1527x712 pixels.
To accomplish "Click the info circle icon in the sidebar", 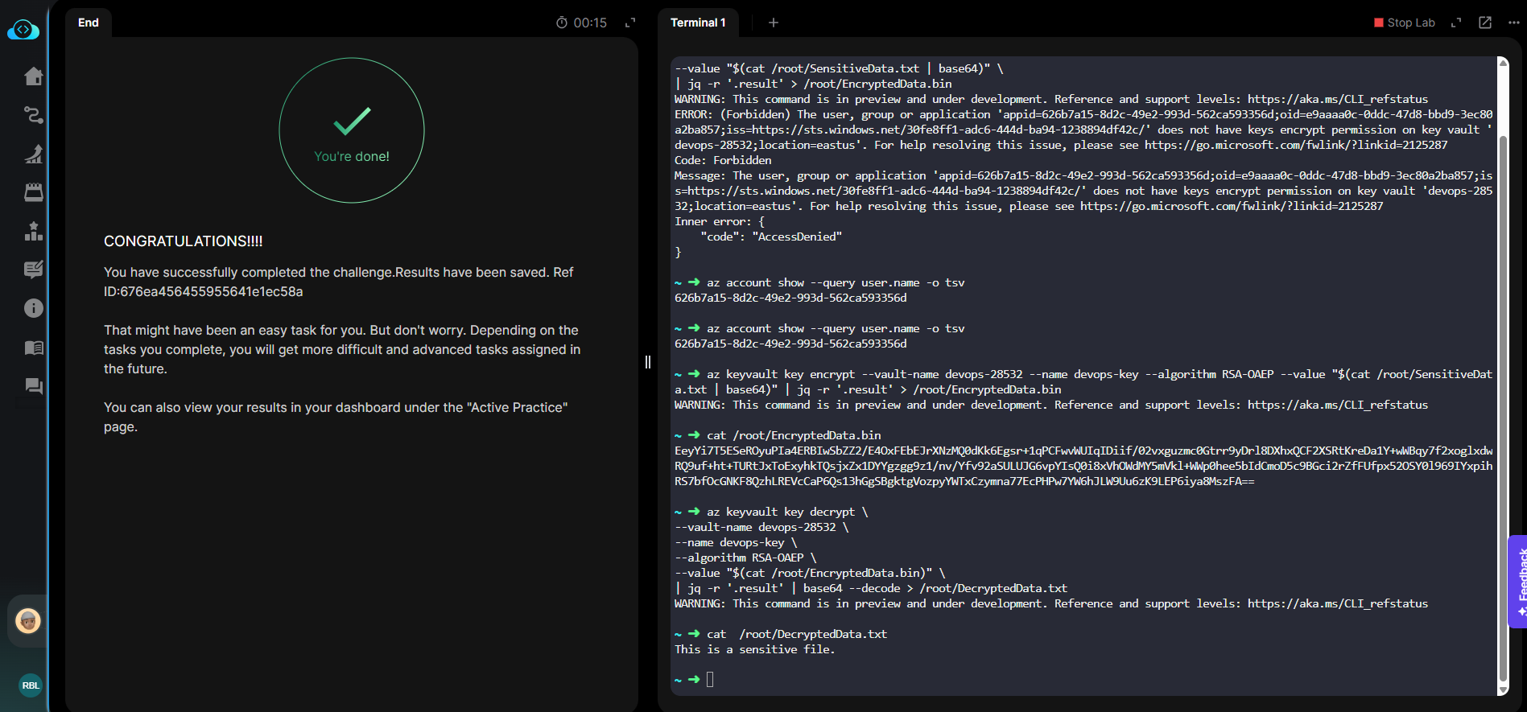I will coord(33,308).
